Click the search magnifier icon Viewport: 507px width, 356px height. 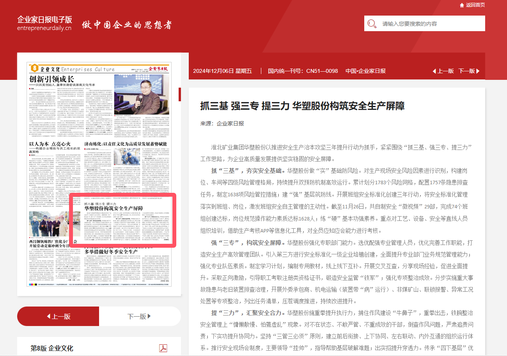[x=372, y=24]
